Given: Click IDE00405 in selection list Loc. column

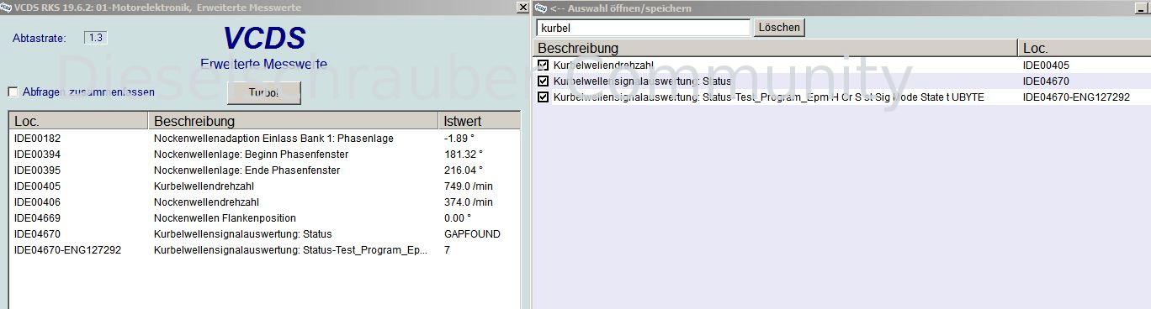Looking at the screenshot, I should [x=1046, y=65].
